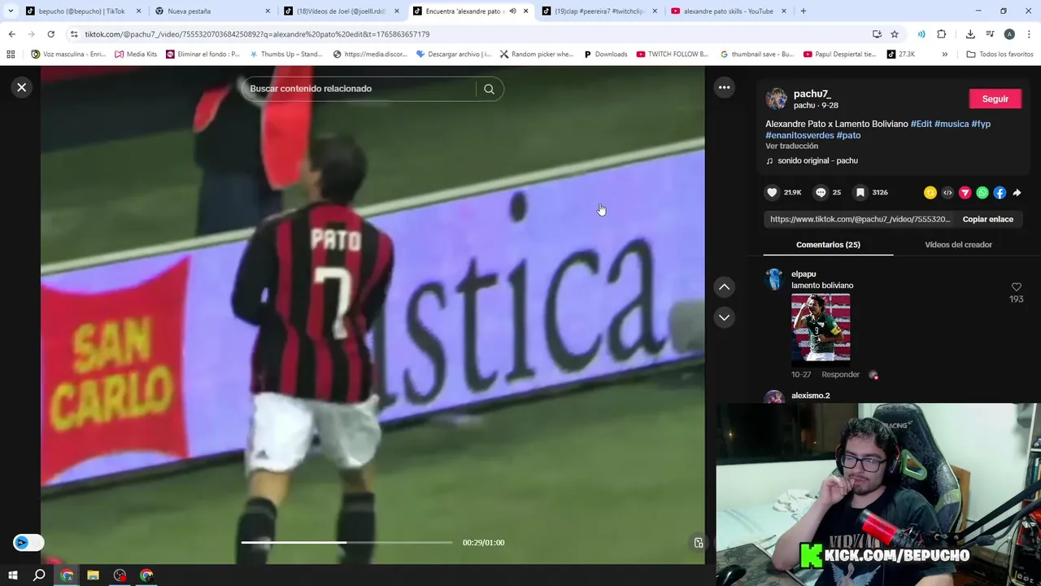The width and height of the screenshot is (1041, 586).
Task: Copy the video link with Copiar enlace
Action: pos(987,219)
